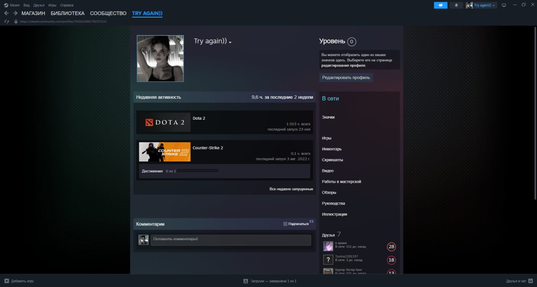Click the browser back arrow
This screenshot has height=287, width=537.
point(6,13)
